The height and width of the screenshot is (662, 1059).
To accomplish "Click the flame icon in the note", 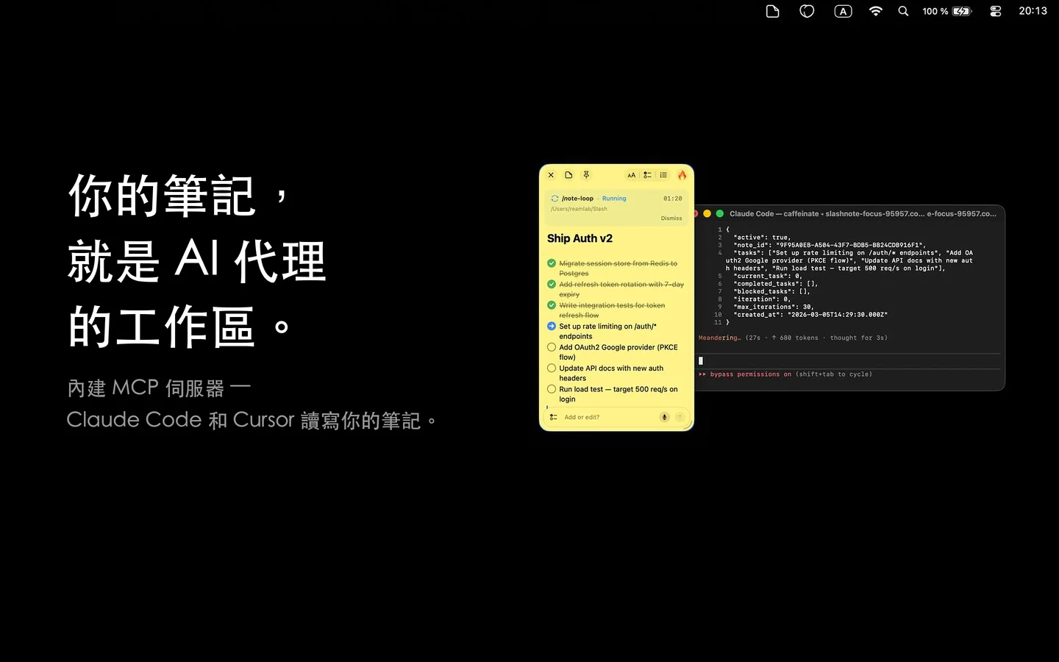I will [x=682, y=175].
